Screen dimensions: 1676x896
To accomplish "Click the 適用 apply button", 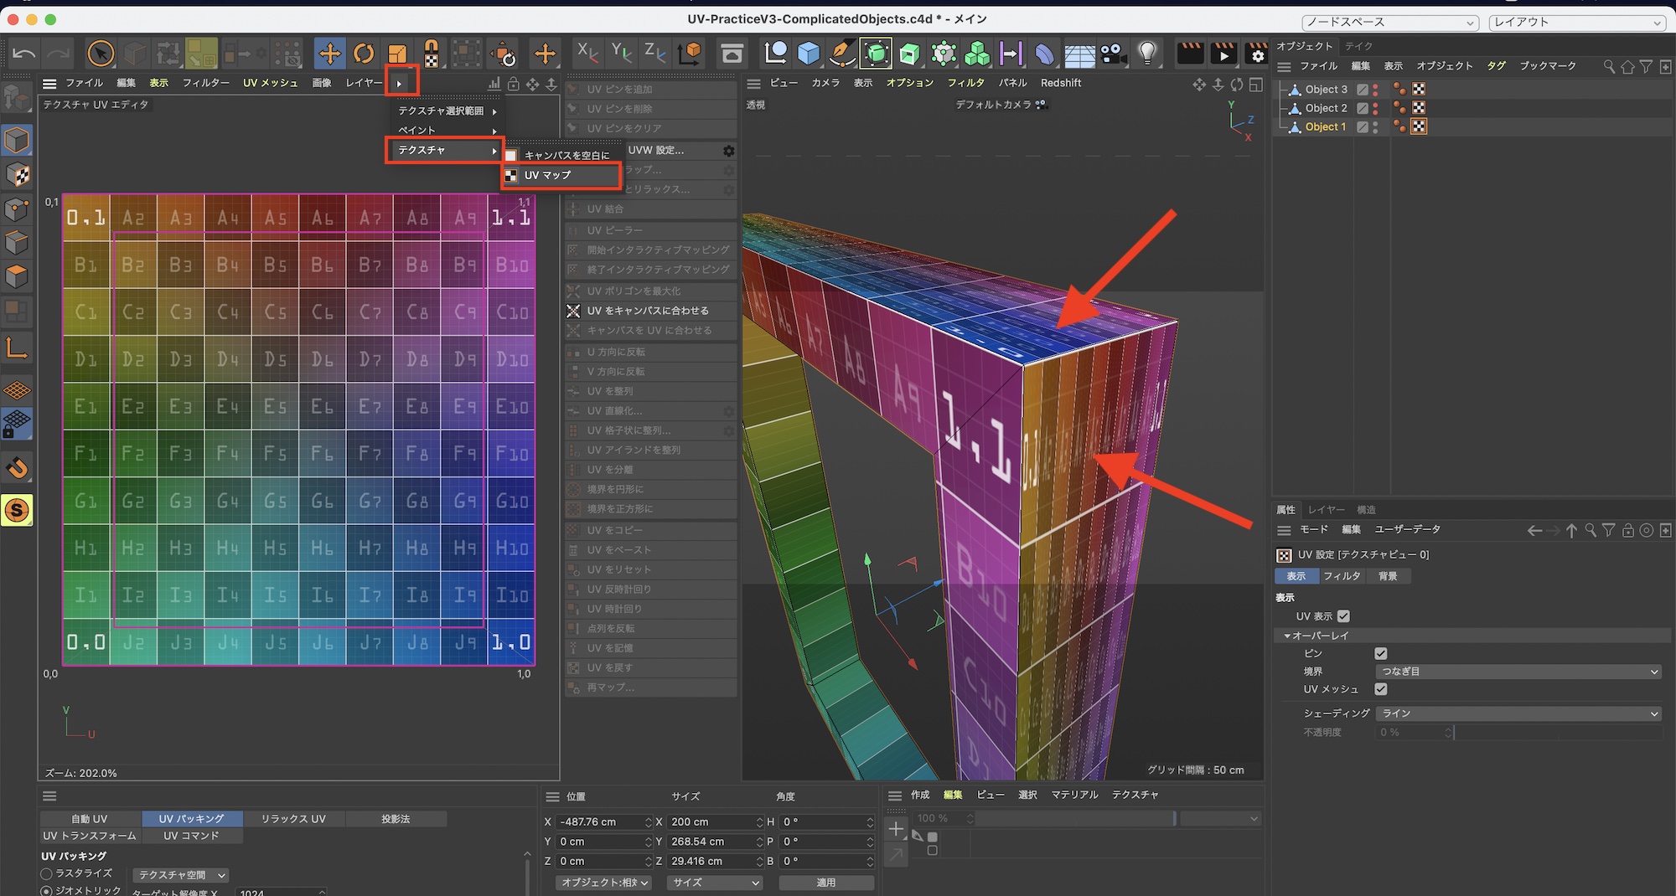I will pyautogui.click(x=825, y=883).
